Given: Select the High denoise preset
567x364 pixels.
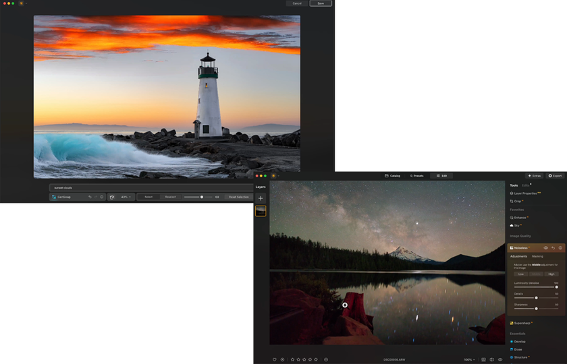Looking at the screenshot, I should coord(551,274).
